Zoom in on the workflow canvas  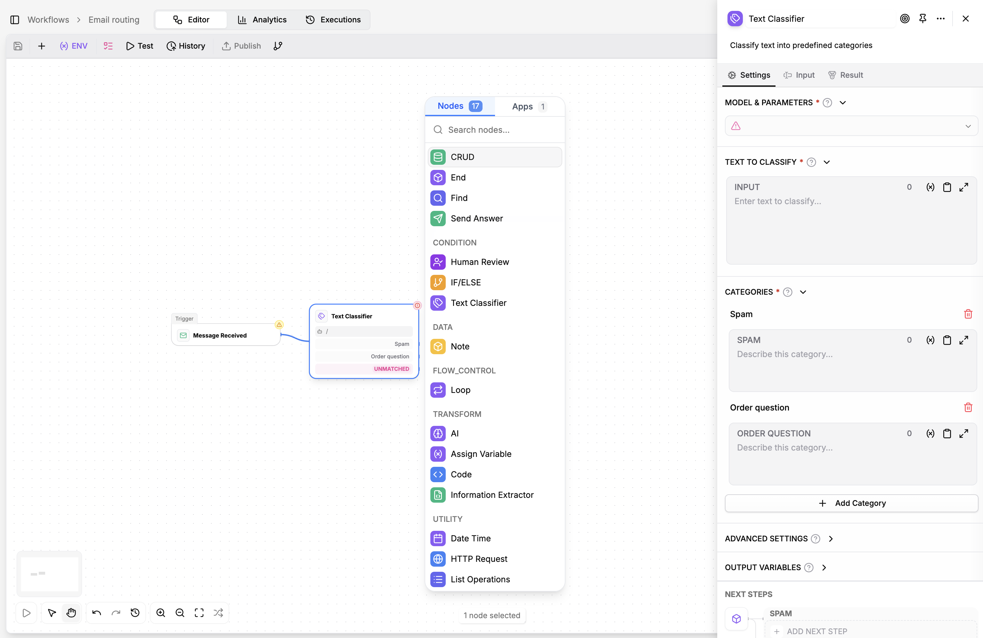click(161, 612)
